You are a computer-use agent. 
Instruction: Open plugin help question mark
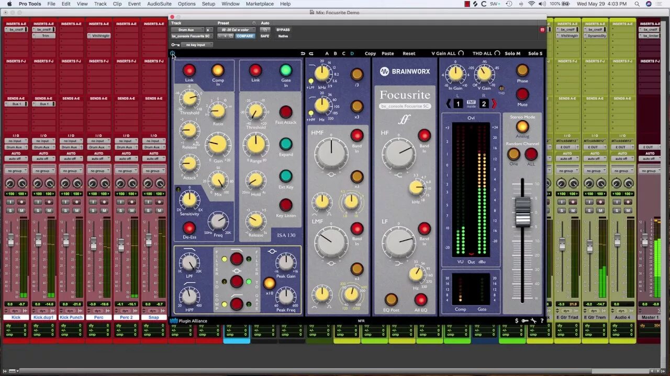542,321
